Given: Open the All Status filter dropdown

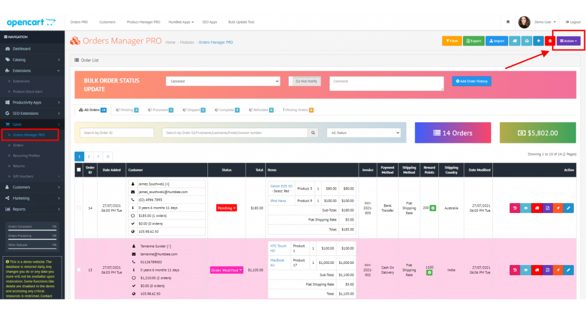Looking at the screenshot, I should click(364, 133).
